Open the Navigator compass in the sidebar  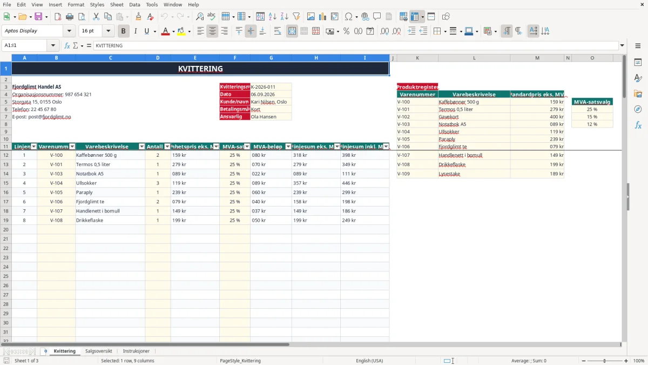(x=638, y=109)
